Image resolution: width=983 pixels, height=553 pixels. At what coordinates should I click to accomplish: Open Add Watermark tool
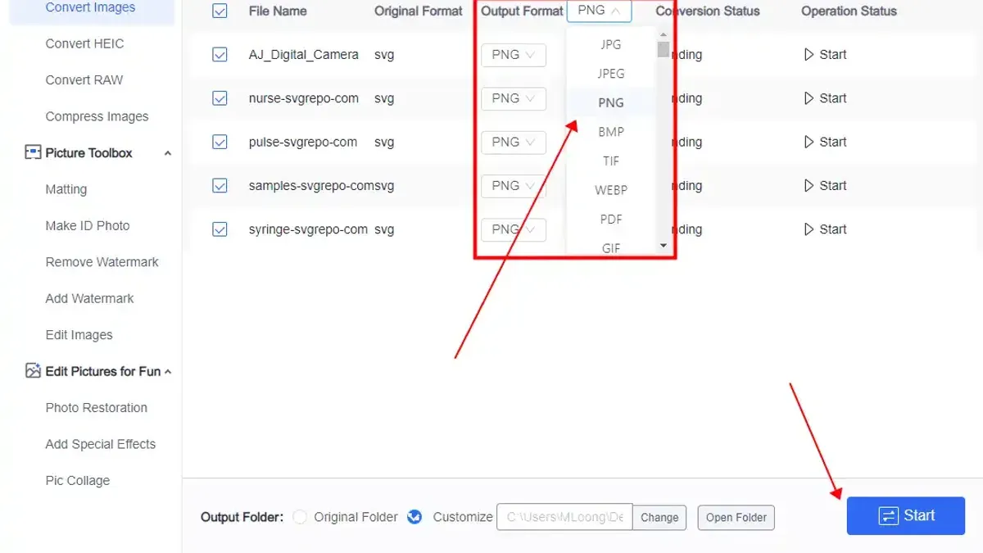coord(90,299)
